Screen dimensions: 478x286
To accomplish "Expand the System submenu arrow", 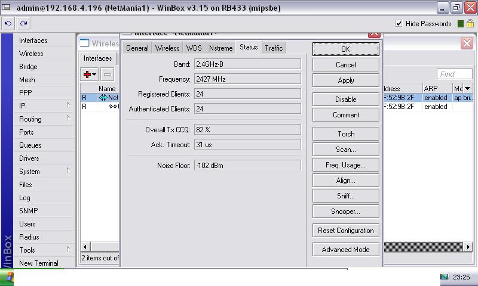I will 68,171.
